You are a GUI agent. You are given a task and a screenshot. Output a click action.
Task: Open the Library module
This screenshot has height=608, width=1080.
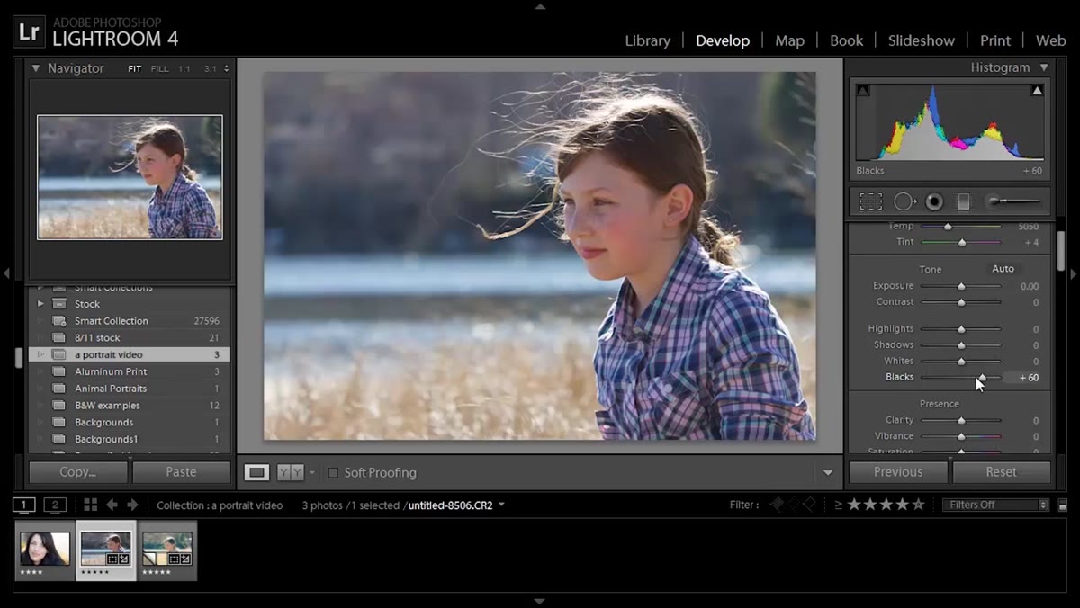(647, 40)
